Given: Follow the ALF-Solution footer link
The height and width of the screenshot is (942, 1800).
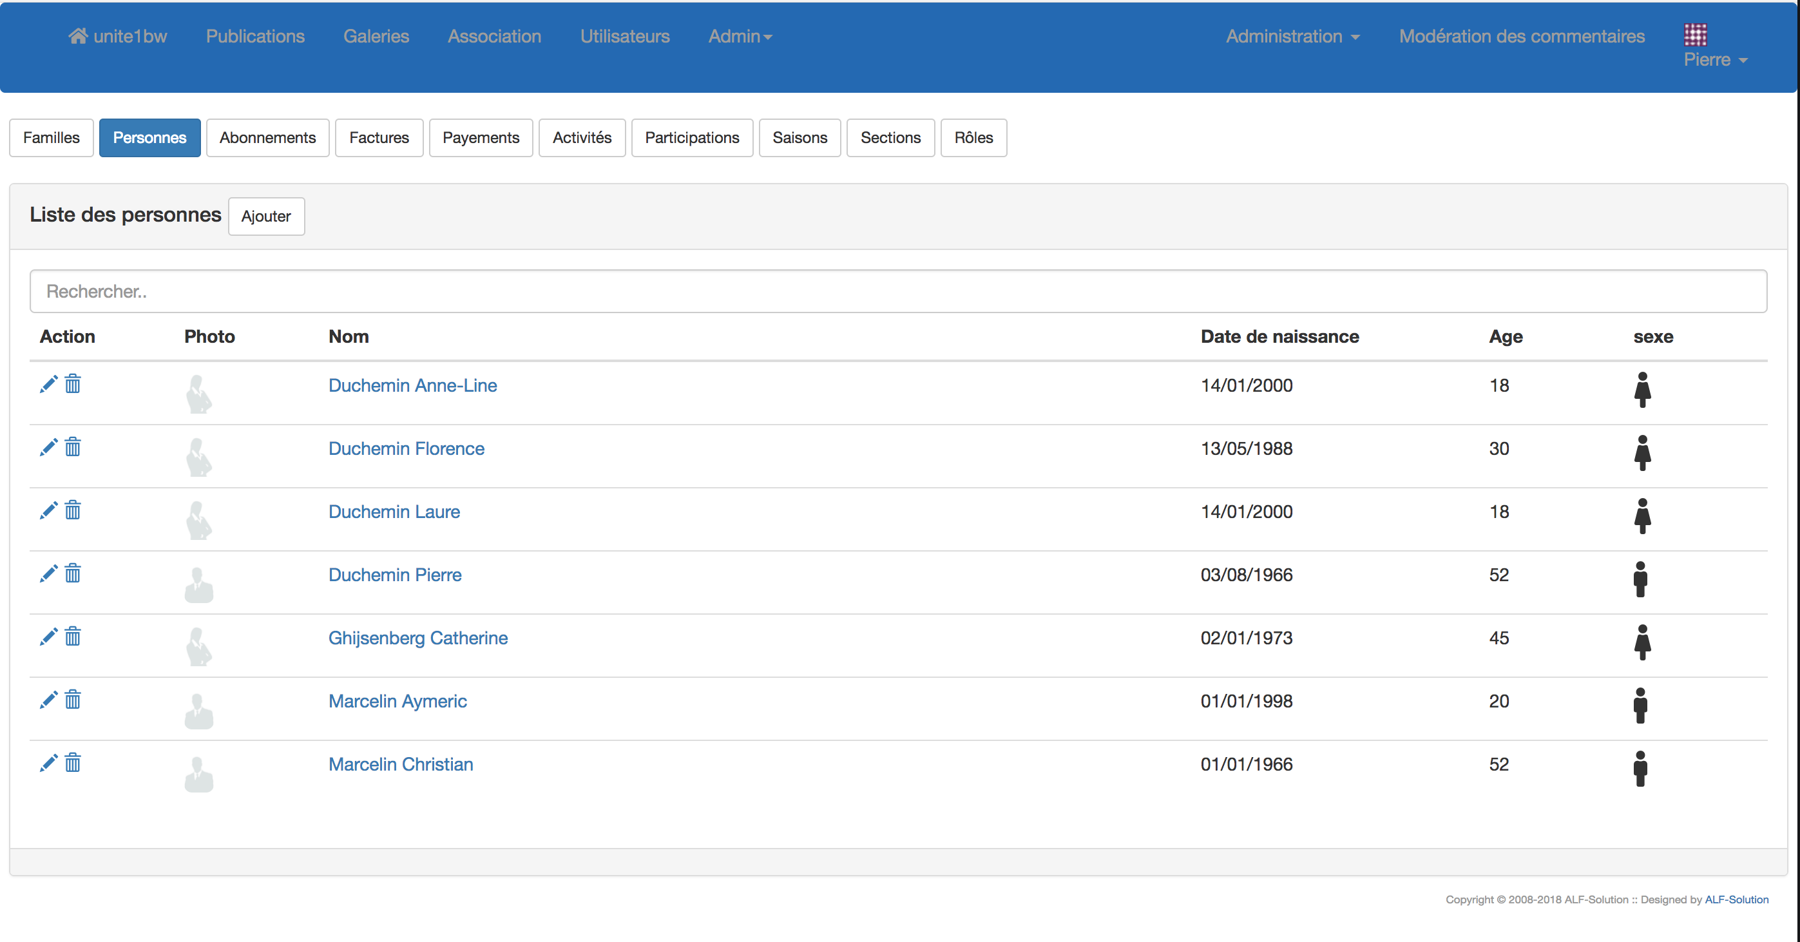Looking at the screenshot, I should 1736,899.
